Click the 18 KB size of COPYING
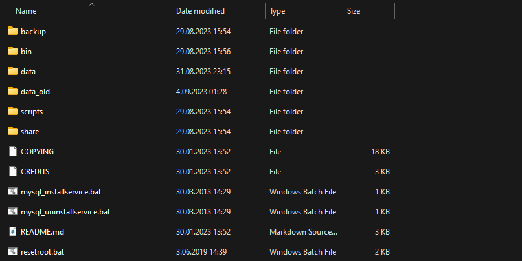This screenshot has width=522, height=261. pos(381,152)
